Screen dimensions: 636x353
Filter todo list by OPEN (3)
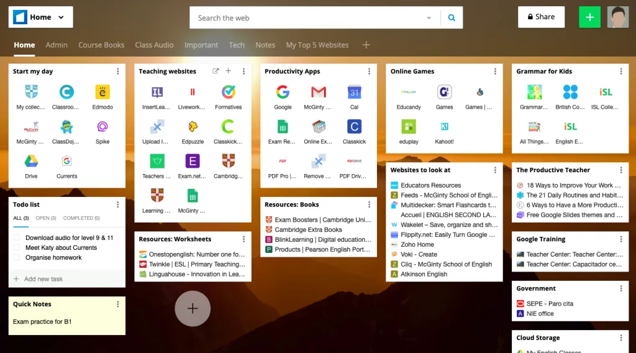point(46,218)
